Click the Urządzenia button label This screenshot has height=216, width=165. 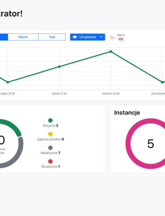[87, 37]
